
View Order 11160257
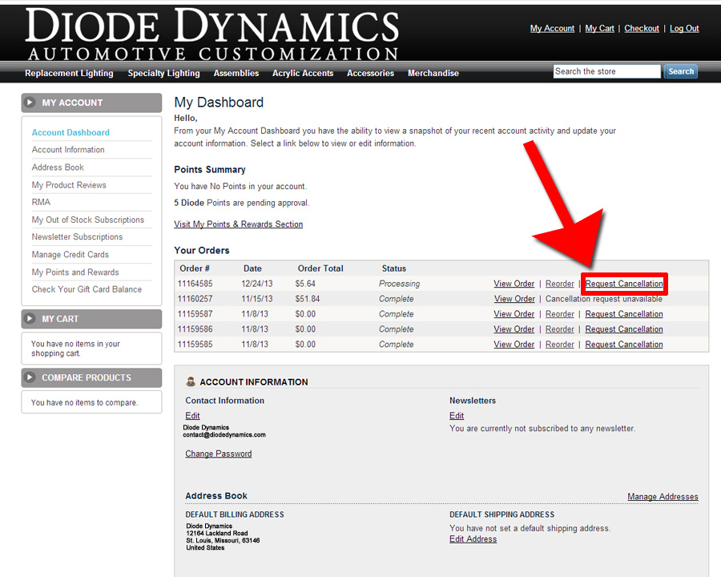coord(514,299)
